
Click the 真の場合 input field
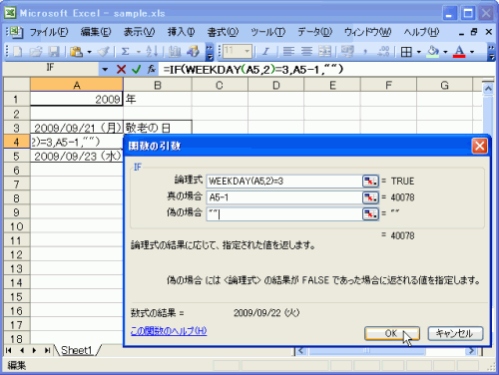click(284, 197)
